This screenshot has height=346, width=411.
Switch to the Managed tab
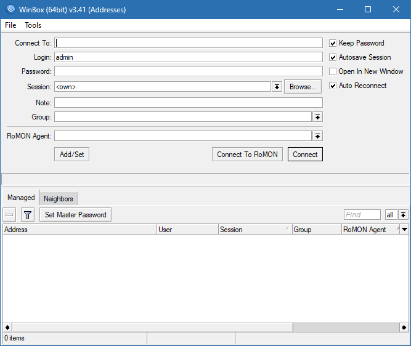(x=21, y=198)
